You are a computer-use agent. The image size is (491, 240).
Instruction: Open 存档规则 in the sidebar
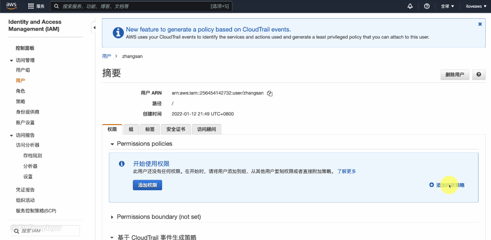pyautogui.click(x=33, y=156)
